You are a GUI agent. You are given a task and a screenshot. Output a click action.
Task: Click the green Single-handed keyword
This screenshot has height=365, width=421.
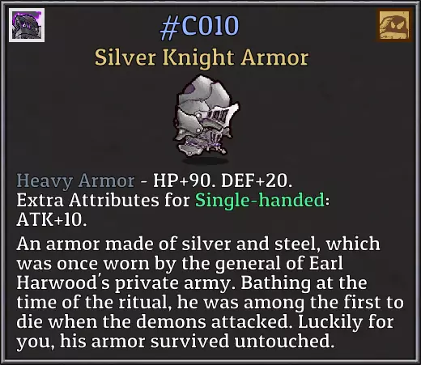(260, 201)
